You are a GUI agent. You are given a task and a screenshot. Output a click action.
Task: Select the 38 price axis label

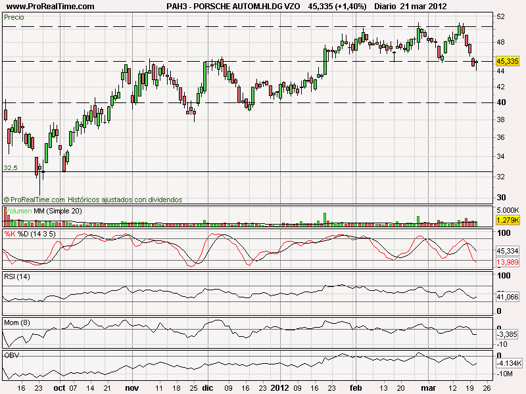[500, 120]
